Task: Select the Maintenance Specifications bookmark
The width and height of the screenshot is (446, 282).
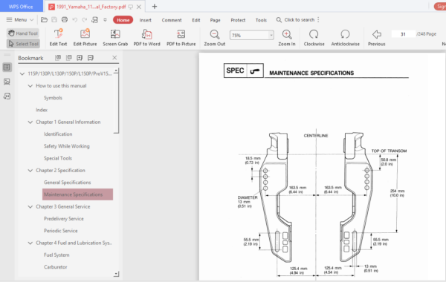Action: [77, 194]
